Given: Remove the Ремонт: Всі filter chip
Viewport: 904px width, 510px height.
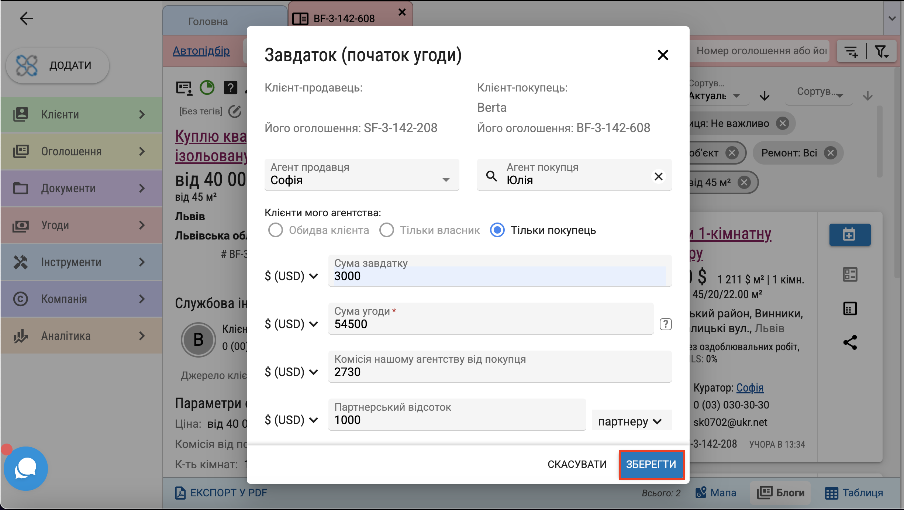Looking at the screenshot, I should click(x=831, y=153).
